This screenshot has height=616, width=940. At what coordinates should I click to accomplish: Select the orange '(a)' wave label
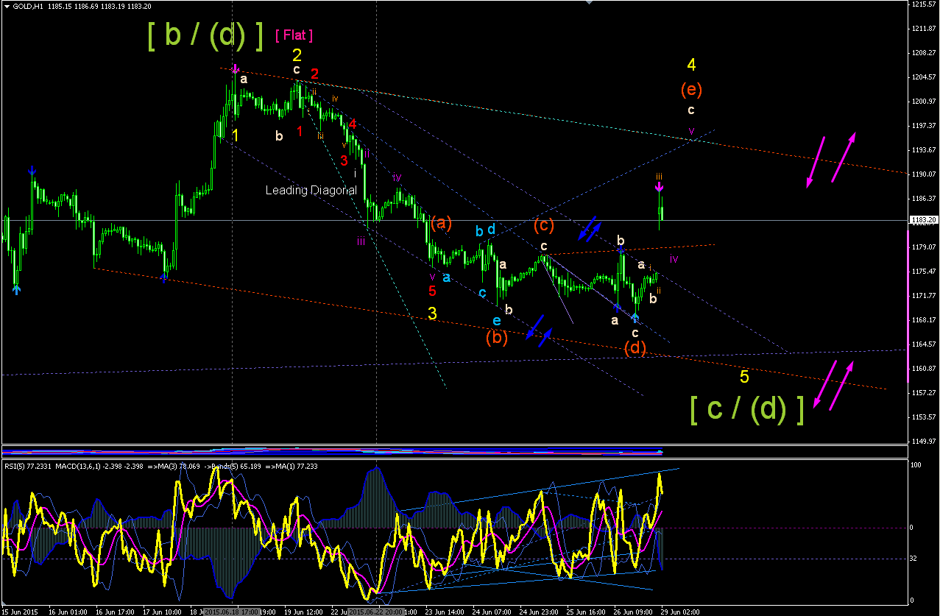(x=442, y=223)
